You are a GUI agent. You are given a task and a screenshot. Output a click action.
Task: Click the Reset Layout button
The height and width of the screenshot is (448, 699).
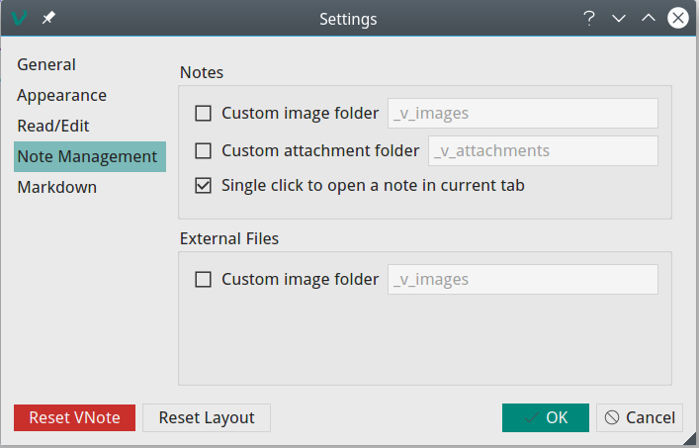pos(207,417)
